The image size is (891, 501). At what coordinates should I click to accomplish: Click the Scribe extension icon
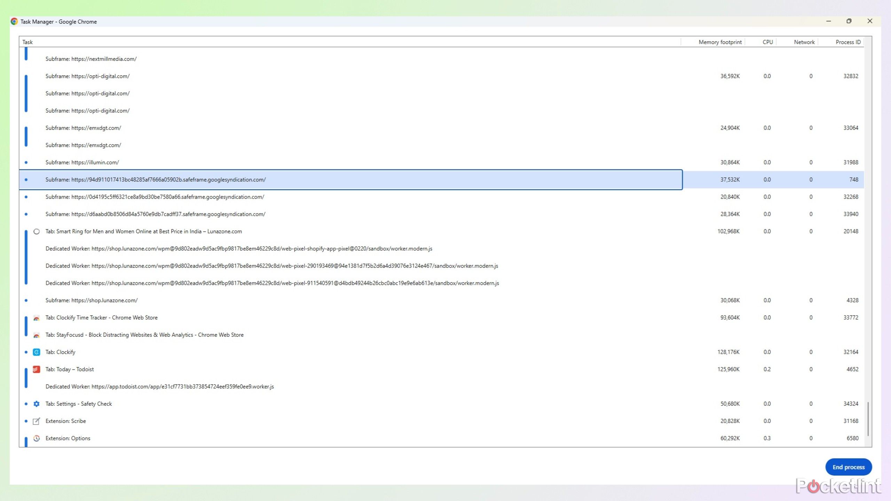[x=36, y=421]
